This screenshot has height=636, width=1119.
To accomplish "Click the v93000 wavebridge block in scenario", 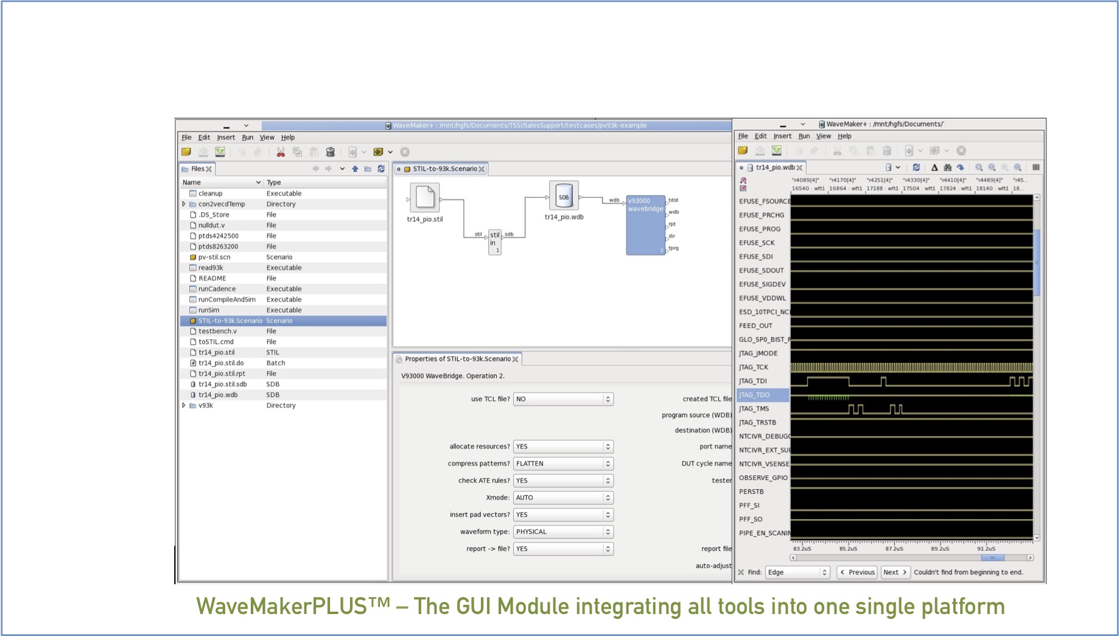I will tap(645, 225).
